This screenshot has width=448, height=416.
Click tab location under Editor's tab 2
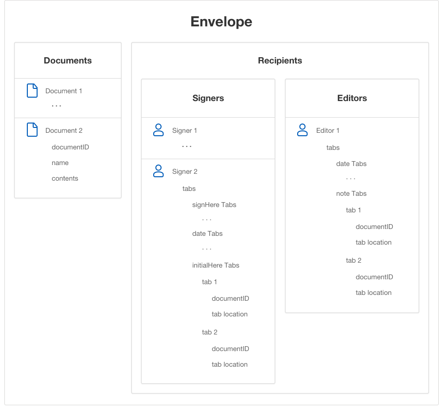(373, 292)
